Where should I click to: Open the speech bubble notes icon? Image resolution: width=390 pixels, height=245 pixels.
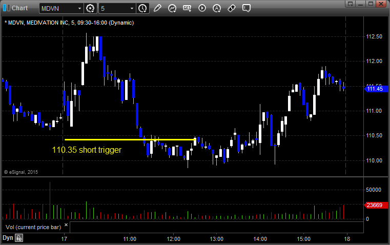pos(246,8)
